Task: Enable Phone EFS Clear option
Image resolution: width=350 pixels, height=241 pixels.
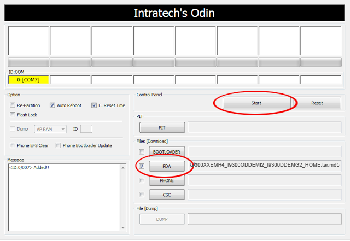Action: click(x=13, y=145)
